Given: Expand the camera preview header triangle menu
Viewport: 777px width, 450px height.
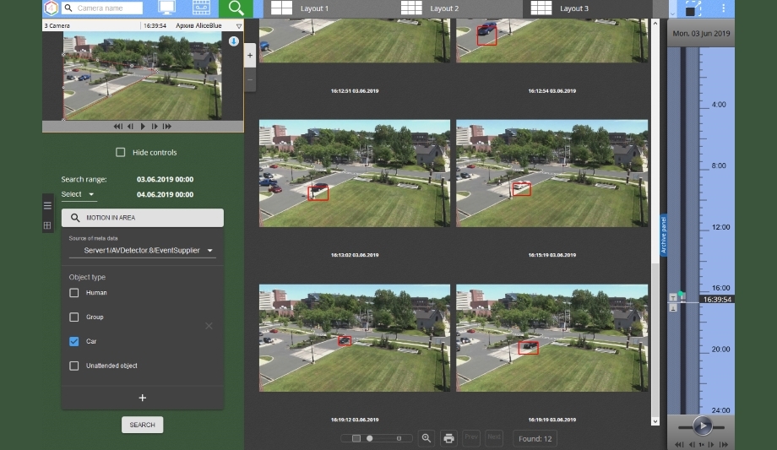Looking at the screenshot, I should (x=239, y=26).
